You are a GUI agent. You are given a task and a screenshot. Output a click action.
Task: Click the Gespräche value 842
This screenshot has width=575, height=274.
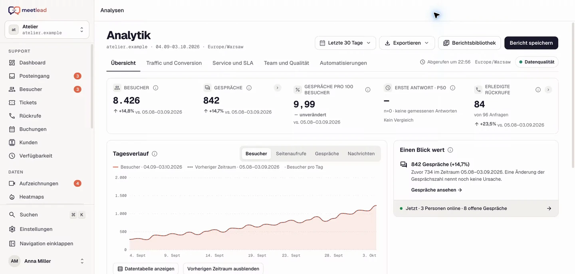pyautogui.click(x=211, y=100)
